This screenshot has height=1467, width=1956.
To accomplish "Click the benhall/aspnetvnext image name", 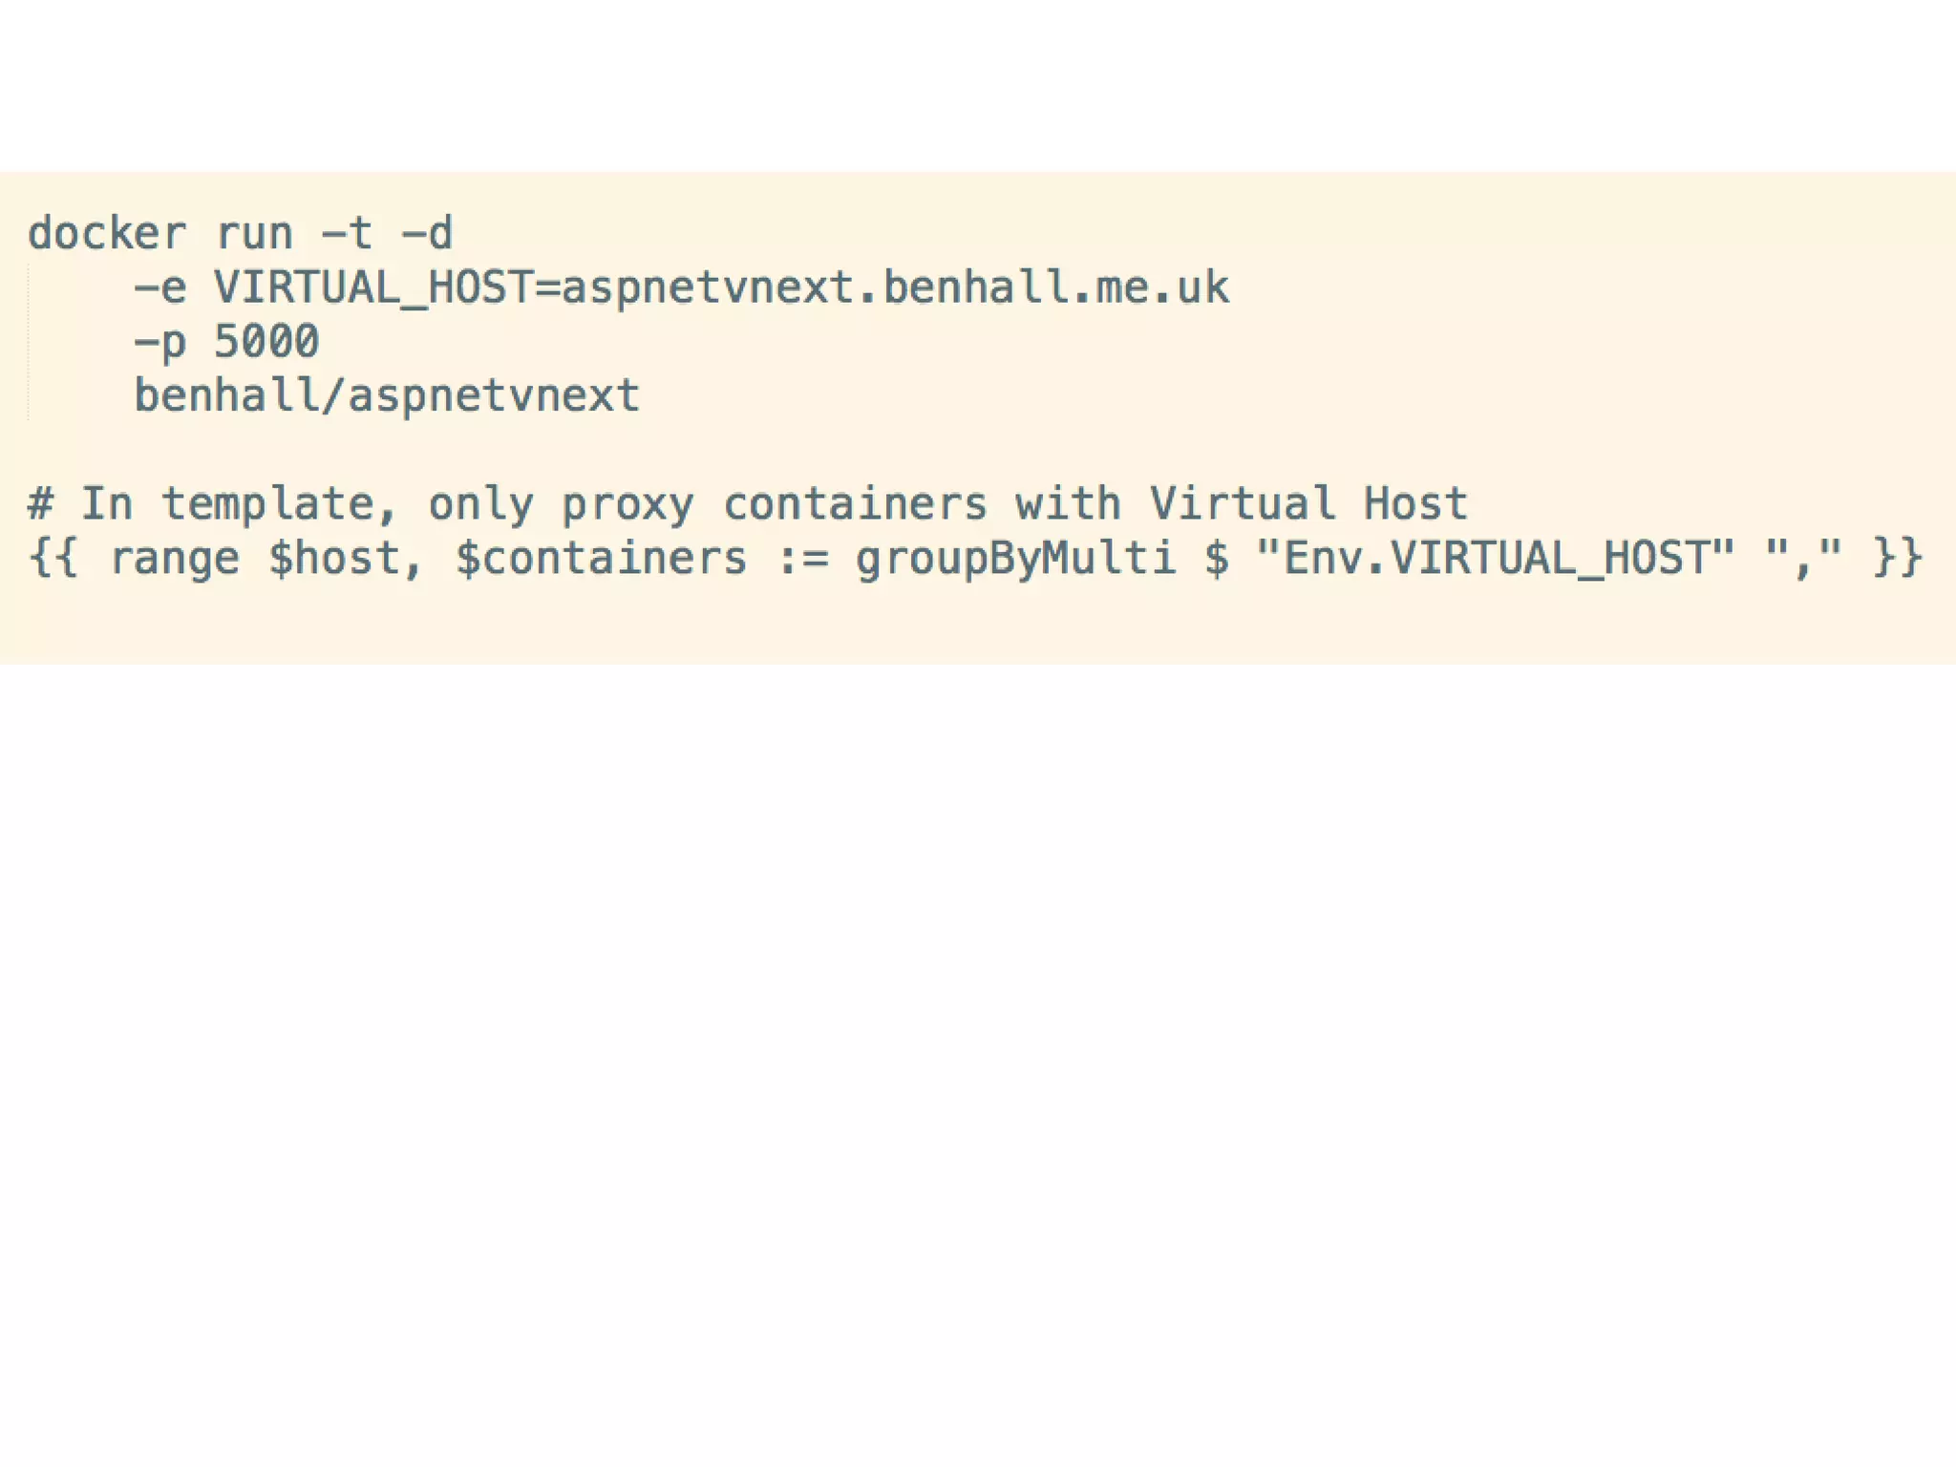I will [x=387, y=396].
